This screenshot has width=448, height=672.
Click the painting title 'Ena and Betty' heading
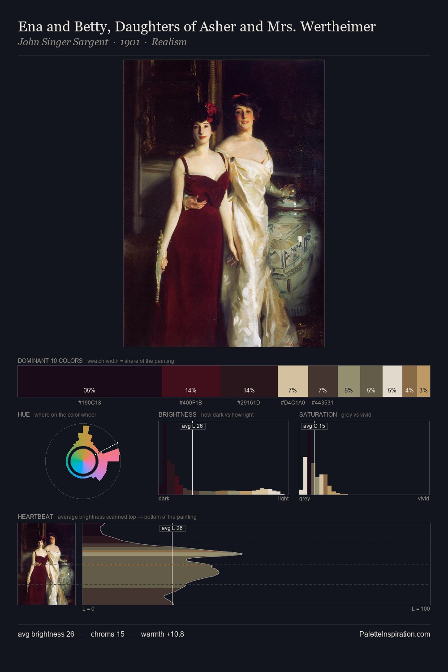(x=197, y=26)
